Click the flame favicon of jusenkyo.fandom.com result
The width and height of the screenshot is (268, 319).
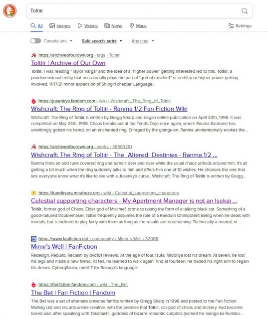pos(33,101)
